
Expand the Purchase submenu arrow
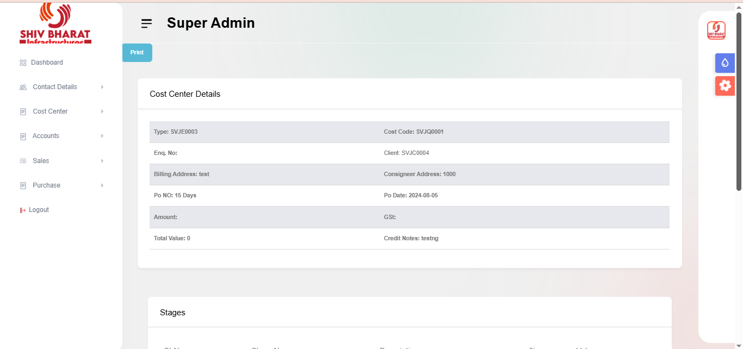pos(102,185)
